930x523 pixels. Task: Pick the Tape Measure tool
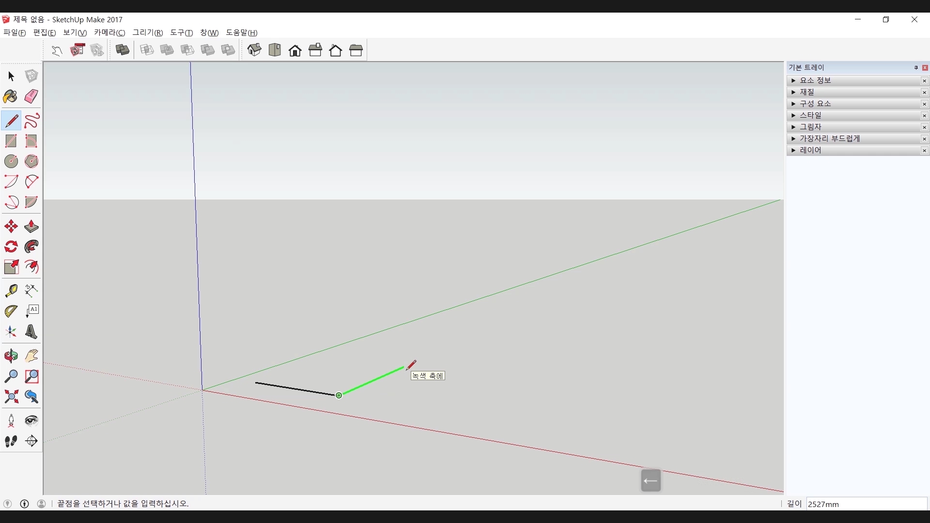(x=11, y=290)
